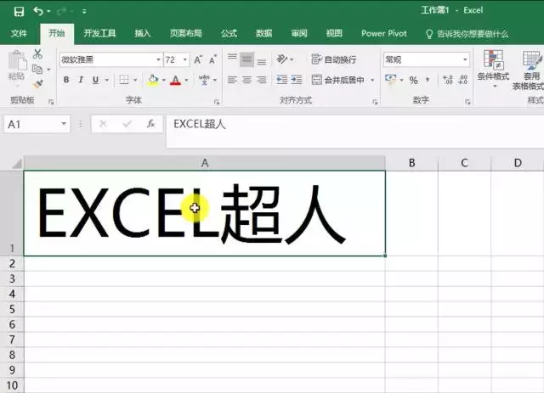544x393 pixels.
Task: Open the 公式 tab
Action: point(229,33)
